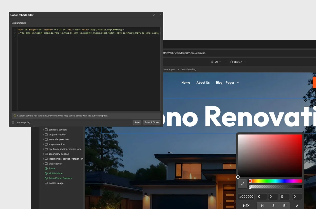The image size is (316, 209).
Task: Click the green component icon of Footer
Action: [x=46, y=169]
